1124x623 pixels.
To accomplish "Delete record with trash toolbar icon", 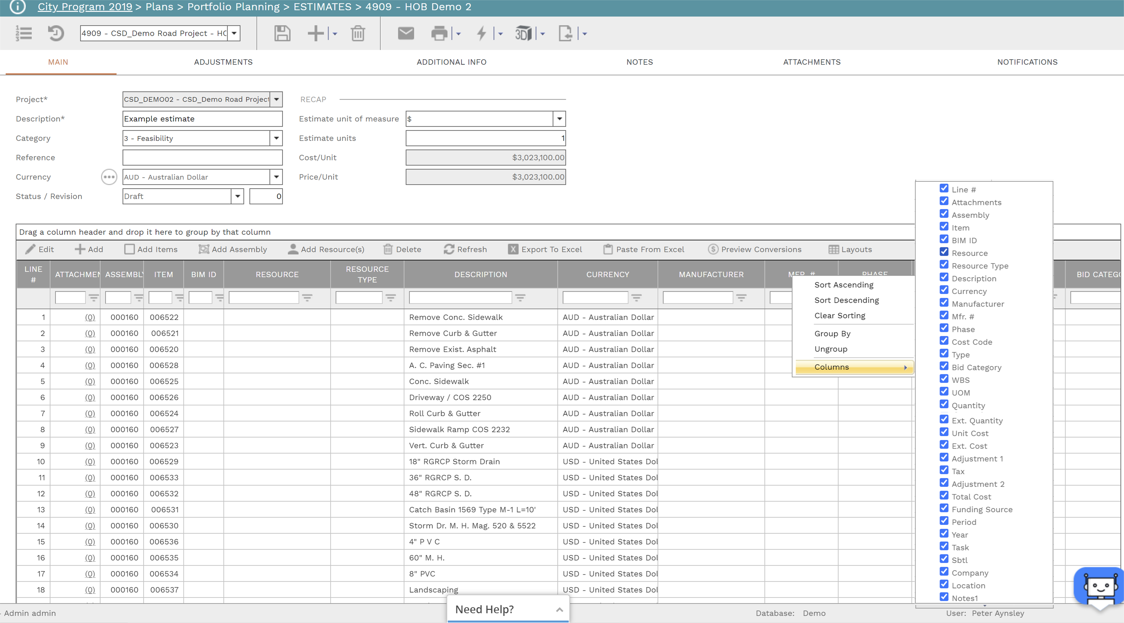I will point(358,33).
